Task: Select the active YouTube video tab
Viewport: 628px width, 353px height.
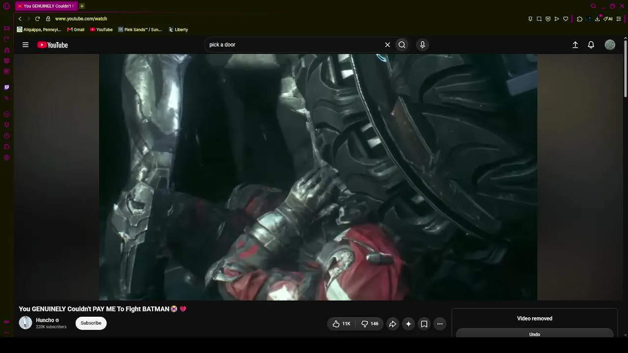Action: [47, 6]
